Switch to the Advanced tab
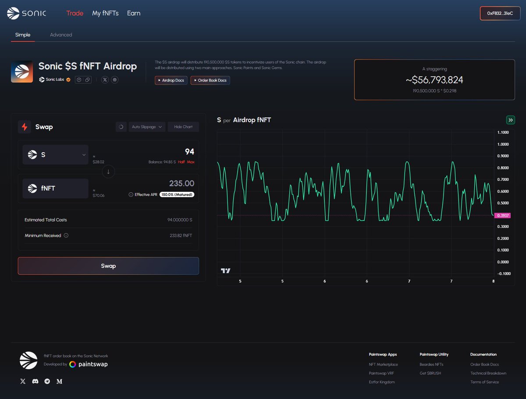The width and height of the screenshot is (526, 399). pos(61,35)
